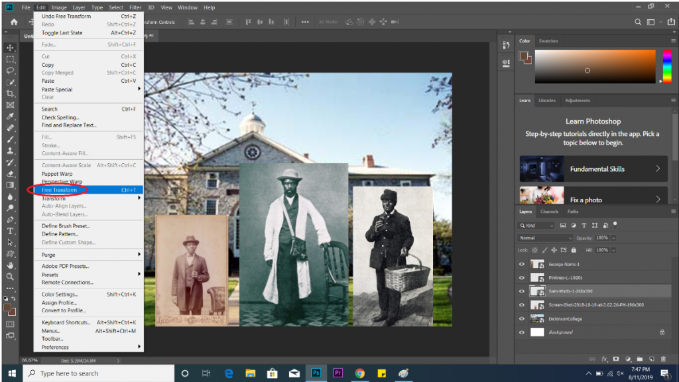Create a new group folder icon
This screenshot has width=679, height=382.
(640, 359)
